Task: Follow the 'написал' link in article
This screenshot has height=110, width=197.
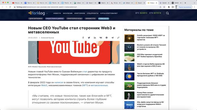Action: point(59,82)
